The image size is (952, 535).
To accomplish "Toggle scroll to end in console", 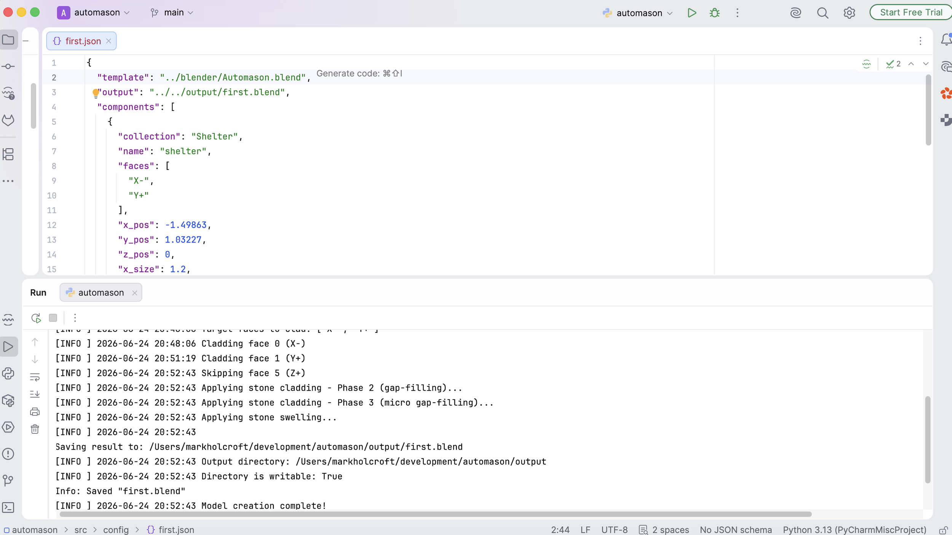I will pyautogui.click(x=35, y=394).
